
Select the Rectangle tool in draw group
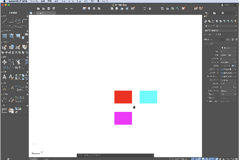tap(25, 21)
